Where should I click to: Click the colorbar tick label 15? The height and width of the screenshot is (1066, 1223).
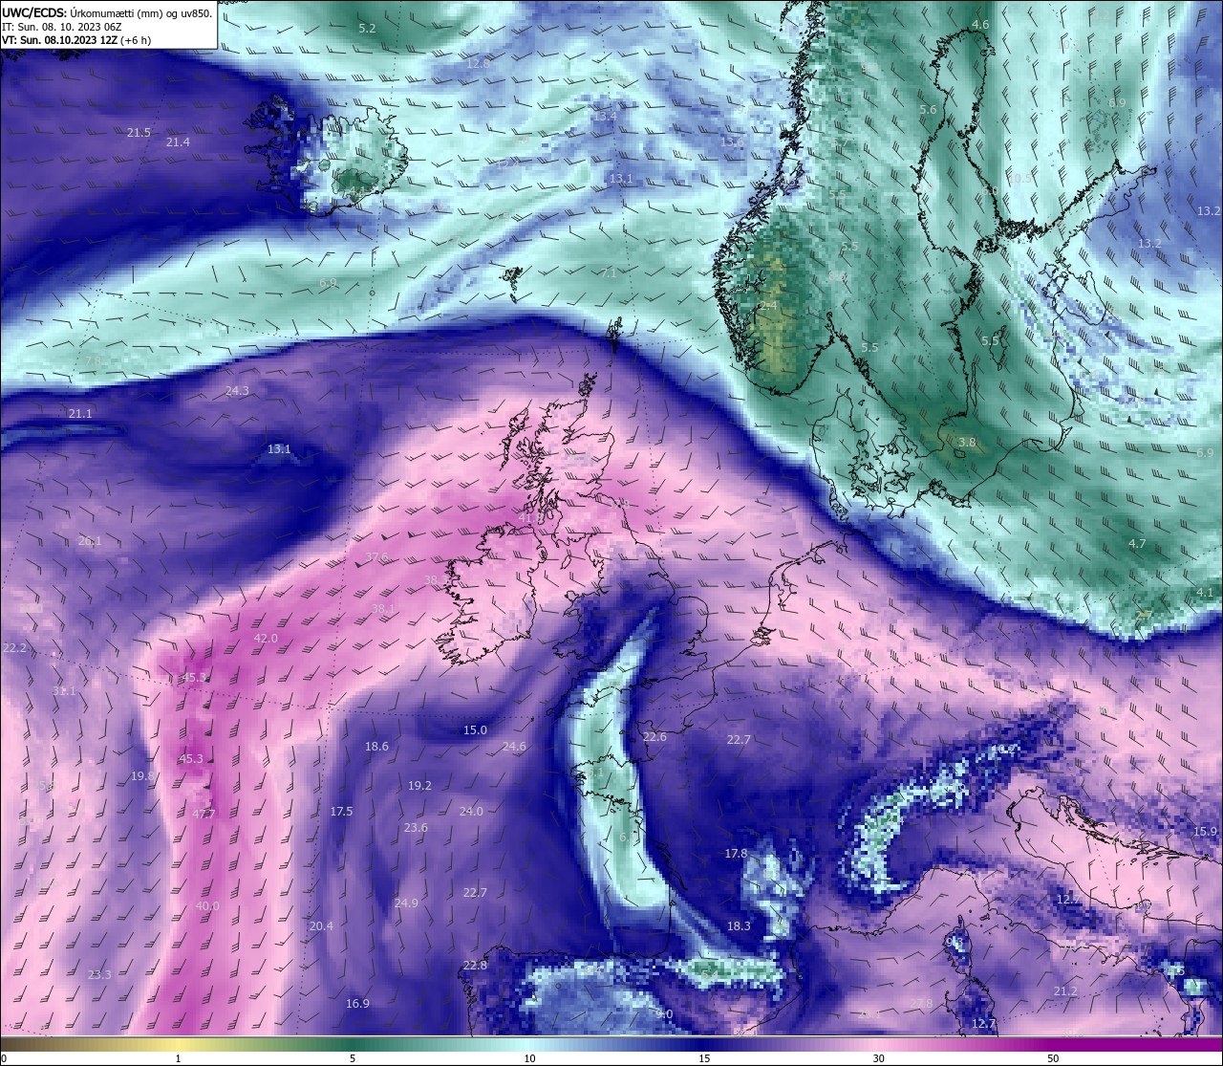pyautogui.click(x=704, y=1058)
